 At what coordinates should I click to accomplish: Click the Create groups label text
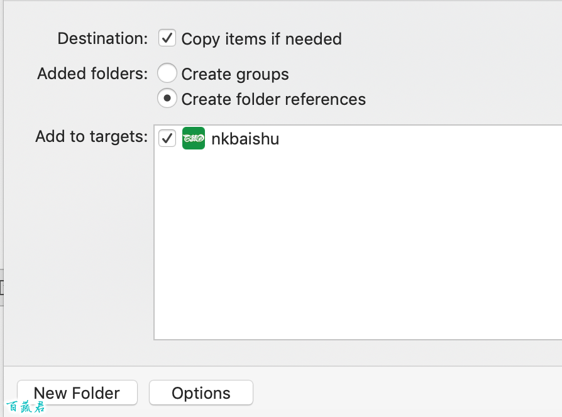coord(235,75)
